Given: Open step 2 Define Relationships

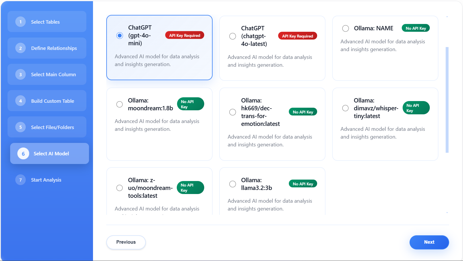Looking at the screenshot, I should pyautogui.click(x=47, y=48).
